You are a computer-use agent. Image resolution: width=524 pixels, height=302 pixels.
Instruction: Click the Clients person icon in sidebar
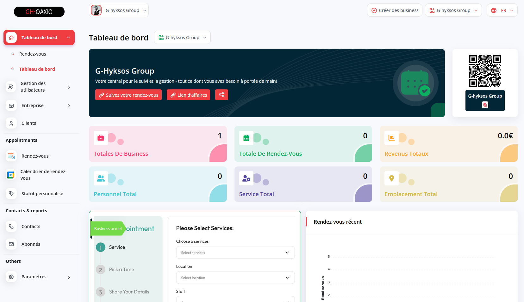pyautogui.click(x=11, y=123)
